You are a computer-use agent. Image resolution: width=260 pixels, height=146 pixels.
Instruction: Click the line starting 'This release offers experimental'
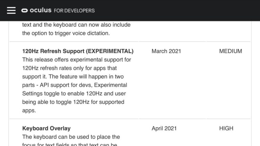[77, 60]
